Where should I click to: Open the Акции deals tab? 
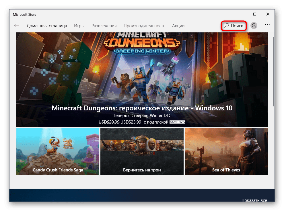(178, 26)
